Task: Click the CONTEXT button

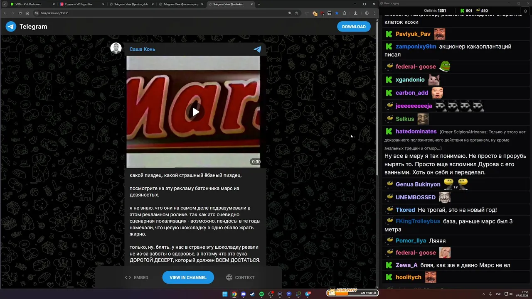Action: [x=240, y=277]
